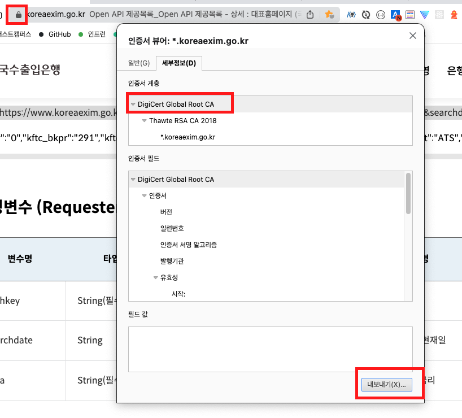Open the blue V-shaped extension icon
462x418 pixels.
425,15
